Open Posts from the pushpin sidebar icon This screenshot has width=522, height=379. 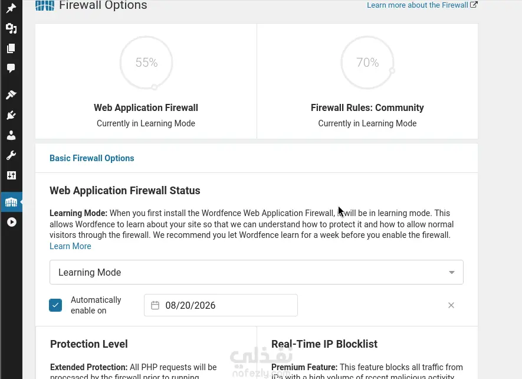pos(11,8)
